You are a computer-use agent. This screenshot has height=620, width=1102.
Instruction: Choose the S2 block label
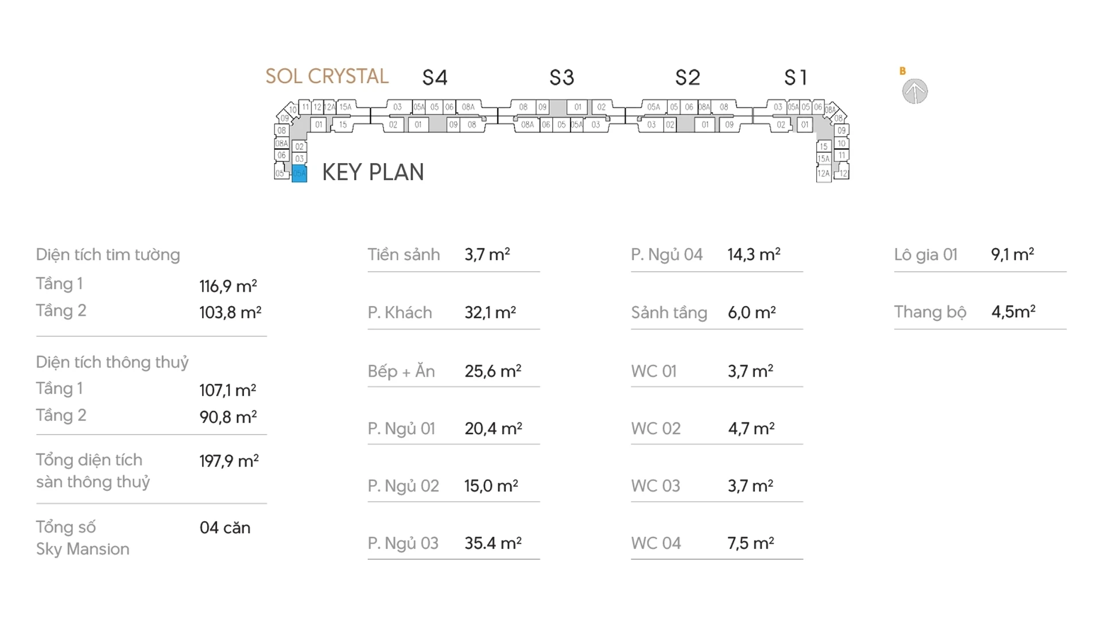tap(688, 77)
